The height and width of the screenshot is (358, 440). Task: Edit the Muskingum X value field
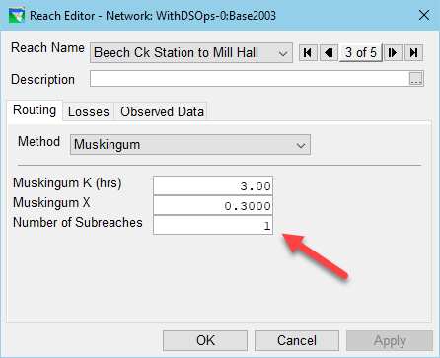point(213,205)
